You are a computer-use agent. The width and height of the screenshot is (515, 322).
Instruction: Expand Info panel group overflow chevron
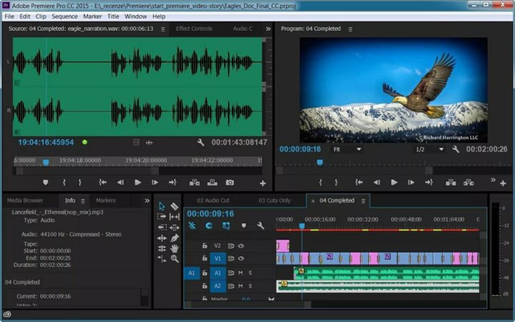pyautogui.click(x=147, y=200)
